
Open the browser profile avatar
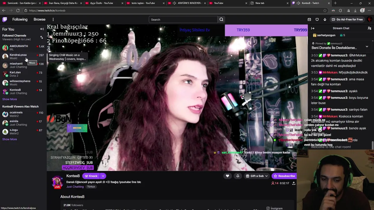tap(363, 10)
